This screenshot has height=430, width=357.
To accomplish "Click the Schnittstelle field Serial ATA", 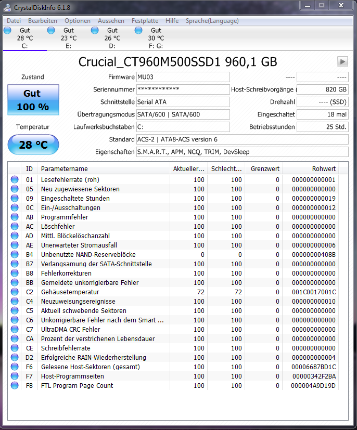I will coord(183,102).
